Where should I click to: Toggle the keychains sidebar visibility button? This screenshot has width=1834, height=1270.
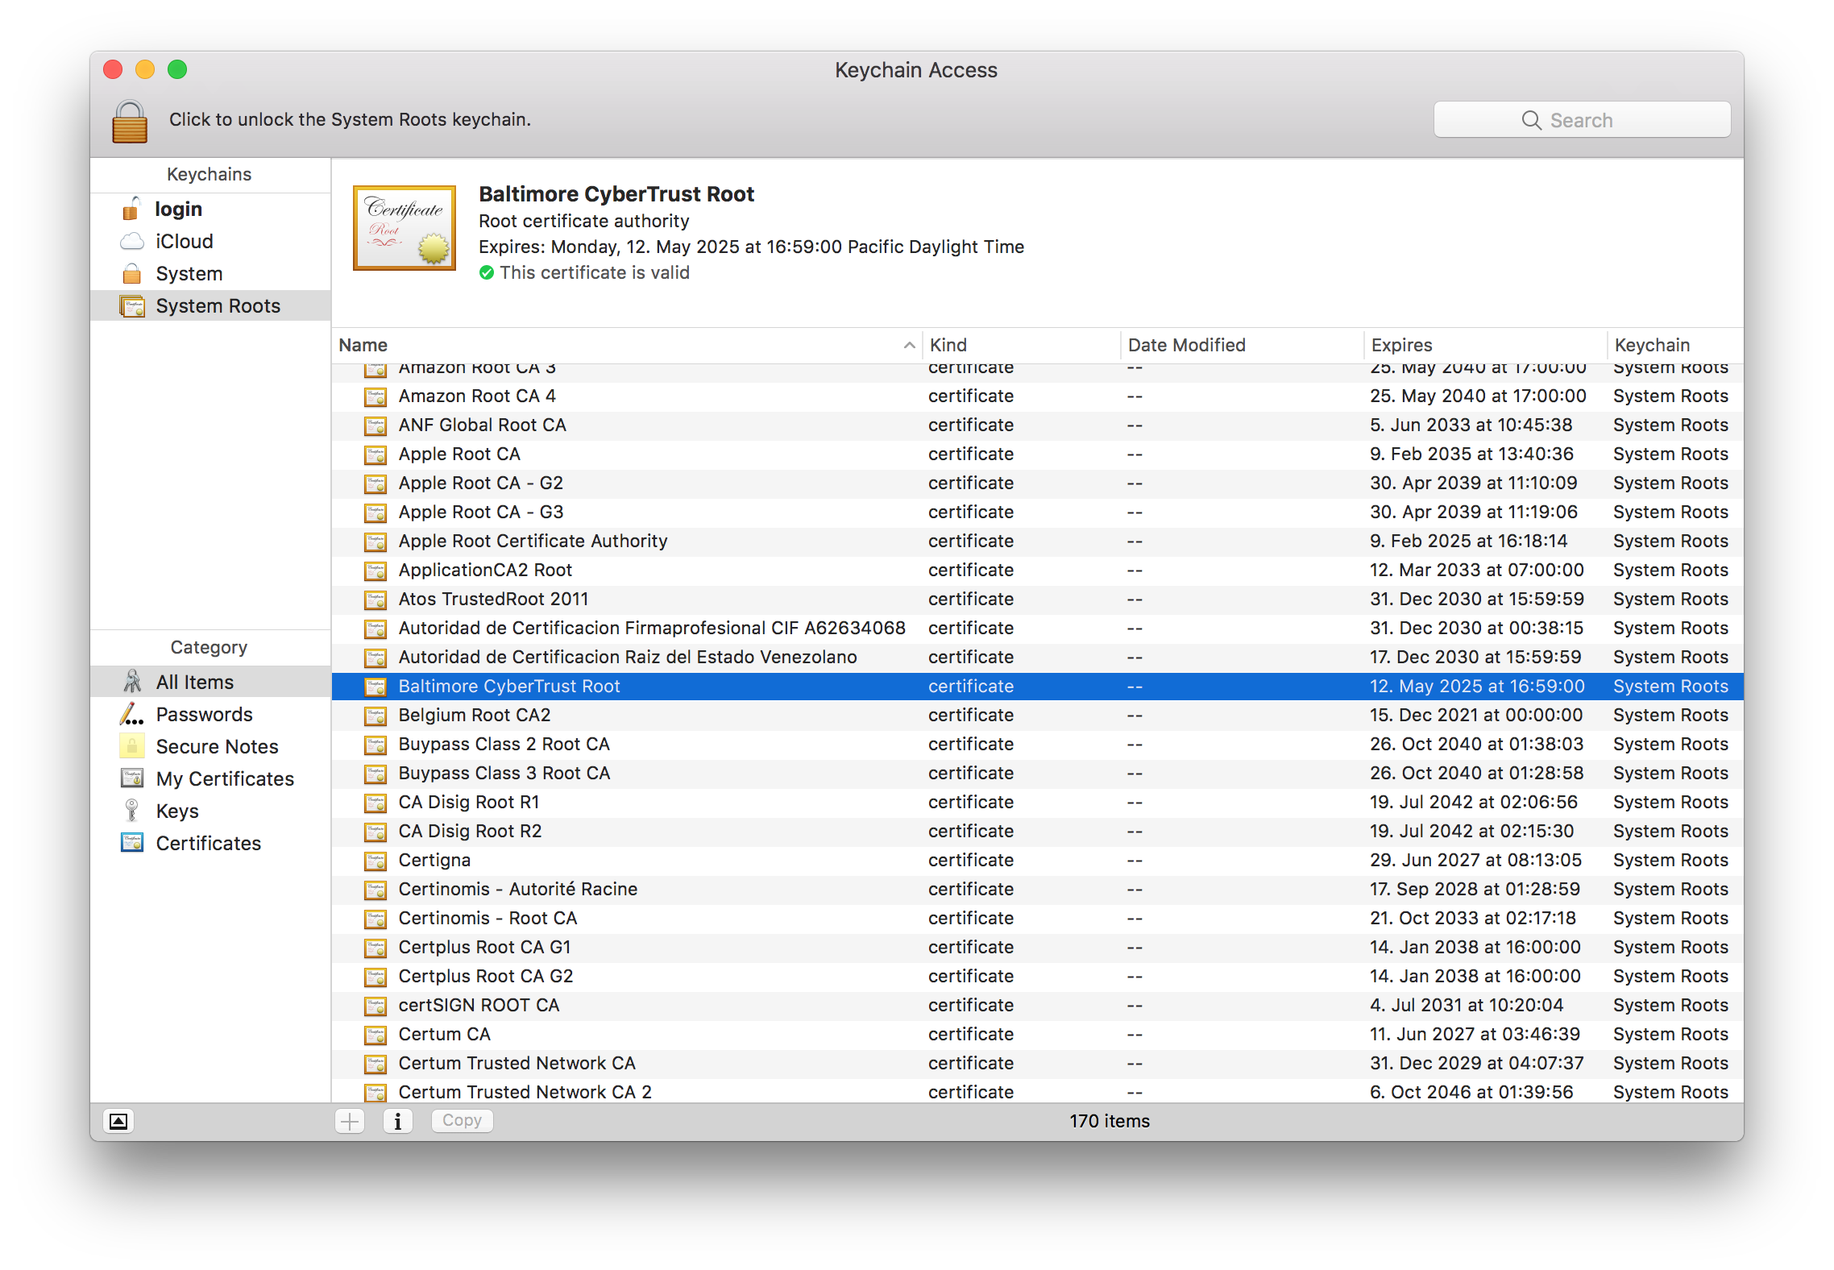pos(118,1122)
